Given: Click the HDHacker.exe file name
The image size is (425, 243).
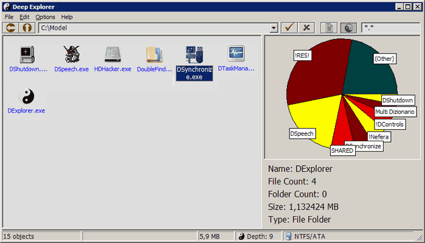Looking at the screenshot, I should point(112,69).
